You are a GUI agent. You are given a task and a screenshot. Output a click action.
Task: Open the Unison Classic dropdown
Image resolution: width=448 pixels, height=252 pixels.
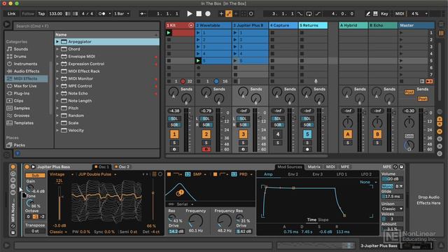click(x=392, y=209)
